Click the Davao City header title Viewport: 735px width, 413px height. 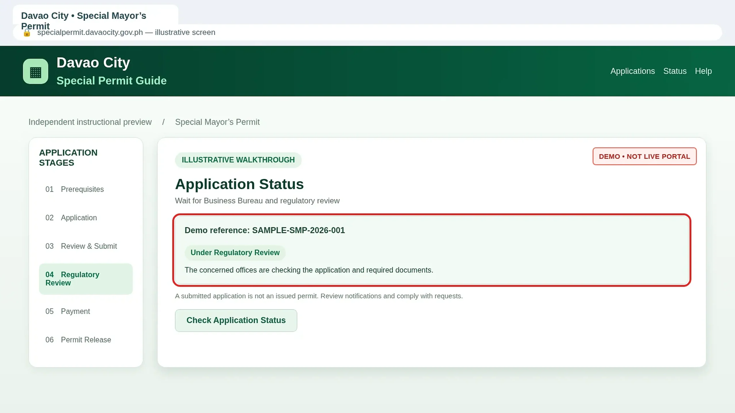click(x=93, y=63)
